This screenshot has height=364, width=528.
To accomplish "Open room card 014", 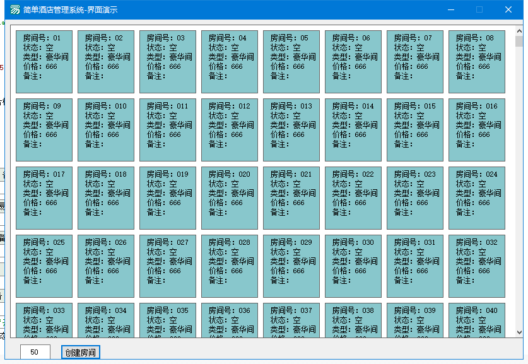I will point(353,130).
